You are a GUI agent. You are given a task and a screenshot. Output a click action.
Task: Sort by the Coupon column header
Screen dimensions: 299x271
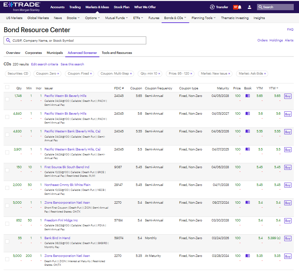[136, 88]
